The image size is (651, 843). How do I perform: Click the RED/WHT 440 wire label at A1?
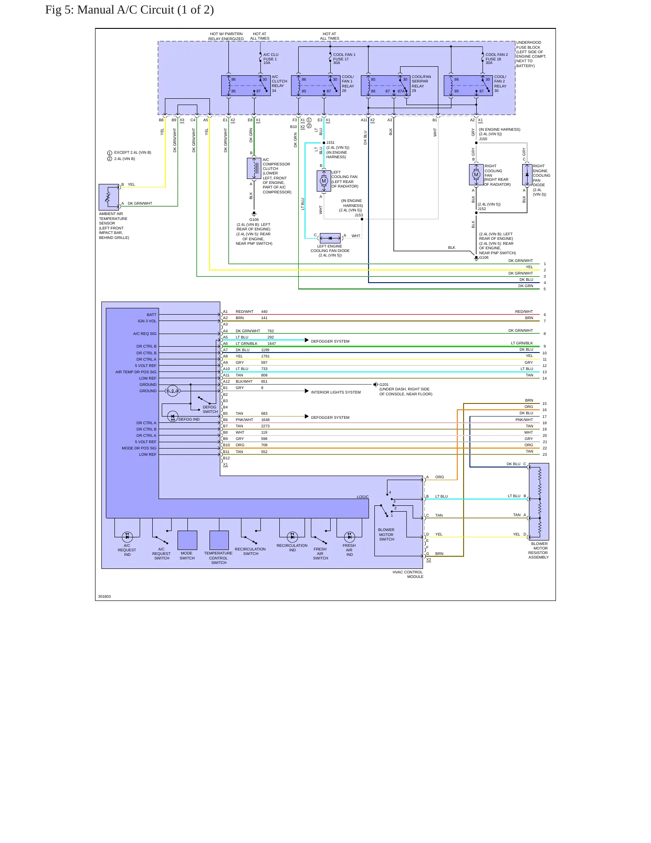pyautogui.click(x=251, y=312)
